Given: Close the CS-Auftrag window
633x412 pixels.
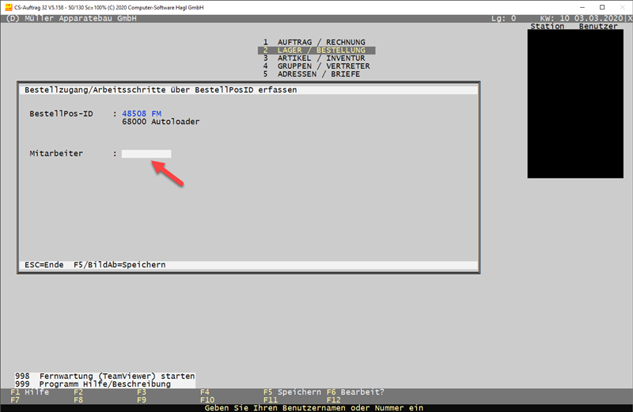Looking at the screenshot, I should tap(618, 6).
